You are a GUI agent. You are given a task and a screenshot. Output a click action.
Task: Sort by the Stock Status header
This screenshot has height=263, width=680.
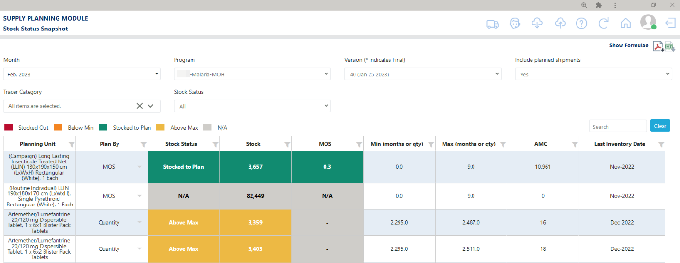[181, 144]
